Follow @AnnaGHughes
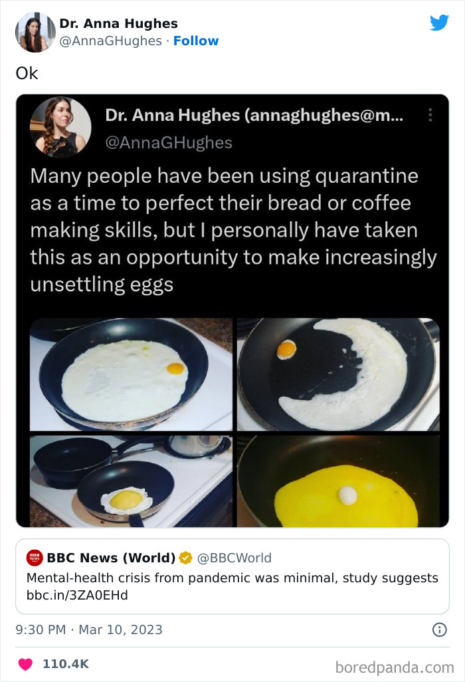 coord(195,41)
